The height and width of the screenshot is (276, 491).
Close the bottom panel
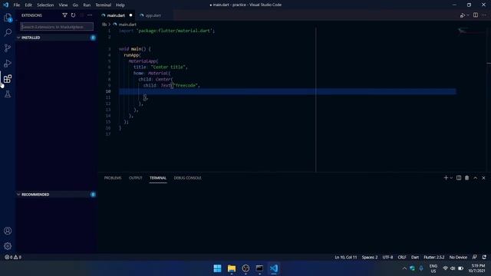tap(483, 178)
